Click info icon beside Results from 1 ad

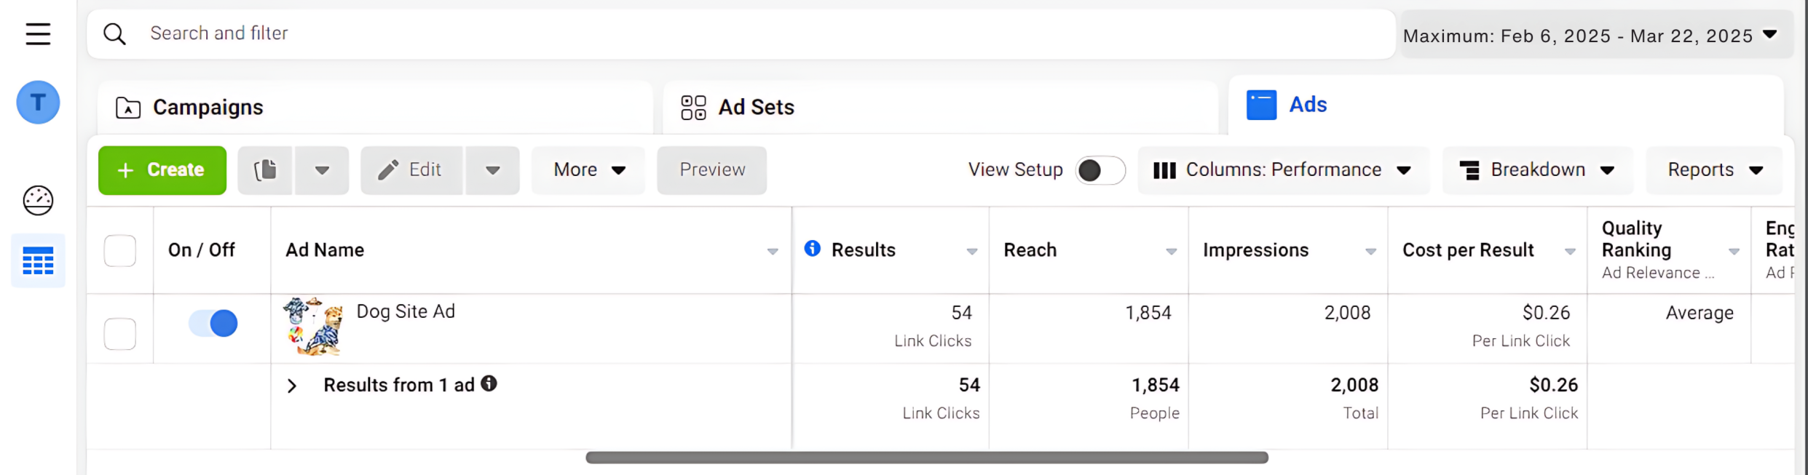489,383
